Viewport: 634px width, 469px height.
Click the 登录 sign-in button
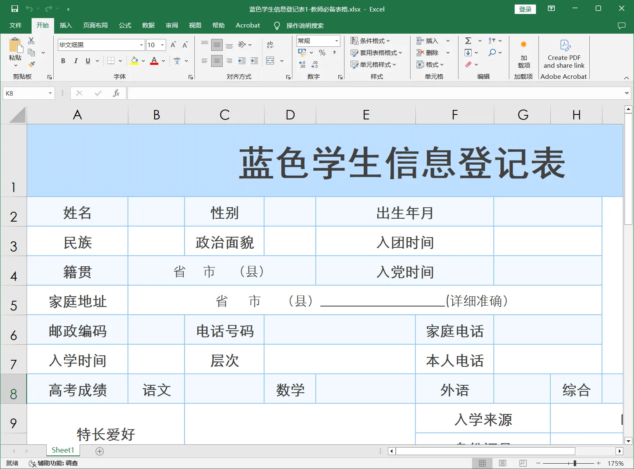525,9
